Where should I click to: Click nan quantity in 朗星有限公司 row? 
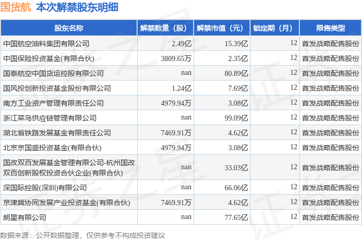click(x=186, y=217)
